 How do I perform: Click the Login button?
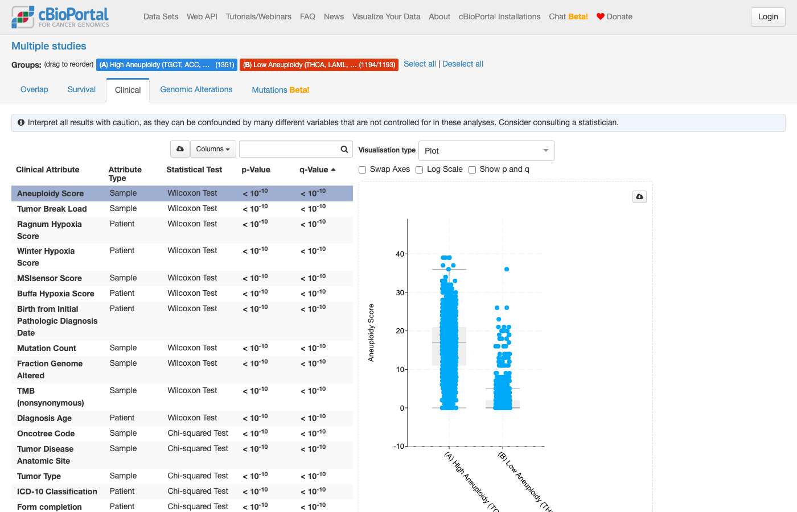(x=768, y=16)
